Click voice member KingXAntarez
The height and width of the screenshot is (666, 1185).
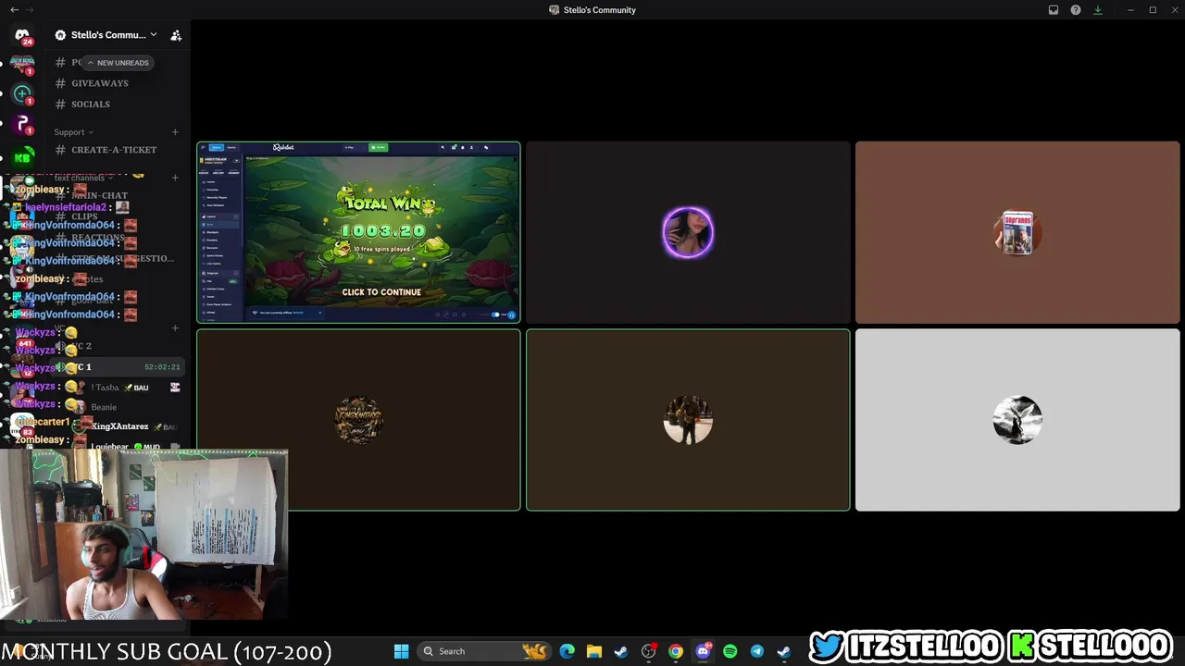120,426
